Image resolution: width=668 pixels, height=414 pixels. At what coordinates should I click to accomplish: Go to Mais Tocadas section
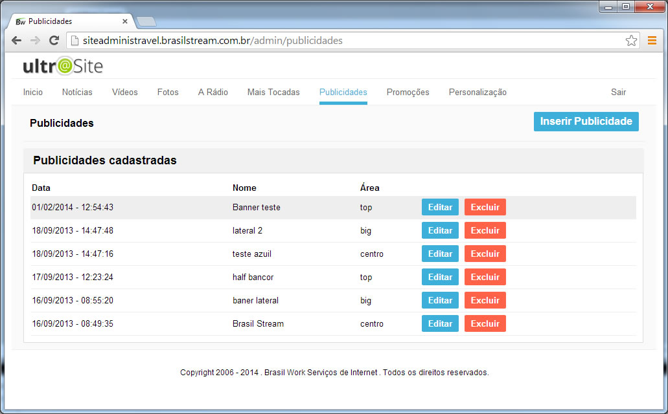tap(273, 92)
